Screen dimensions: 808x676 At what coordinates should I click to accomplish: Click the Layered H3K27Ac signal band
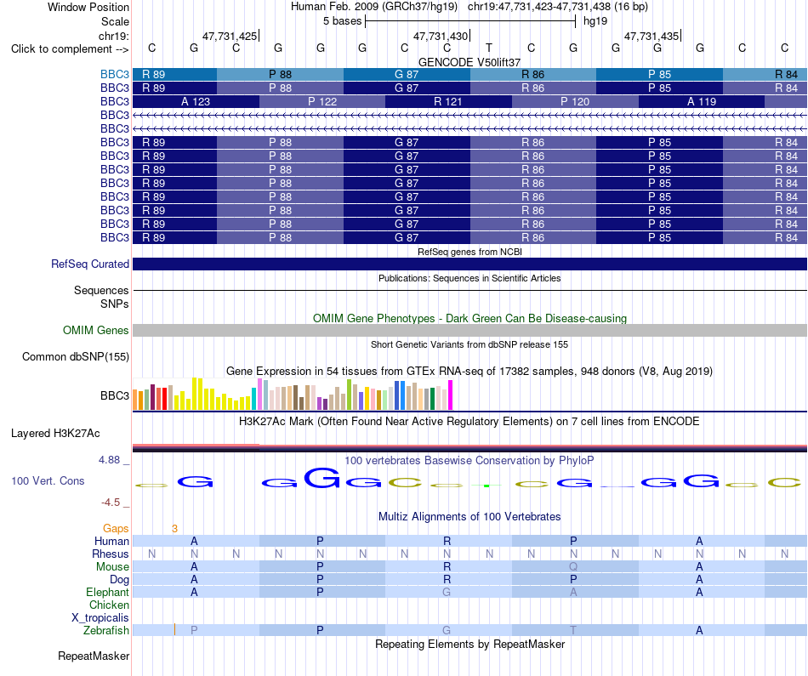point(469,448)
